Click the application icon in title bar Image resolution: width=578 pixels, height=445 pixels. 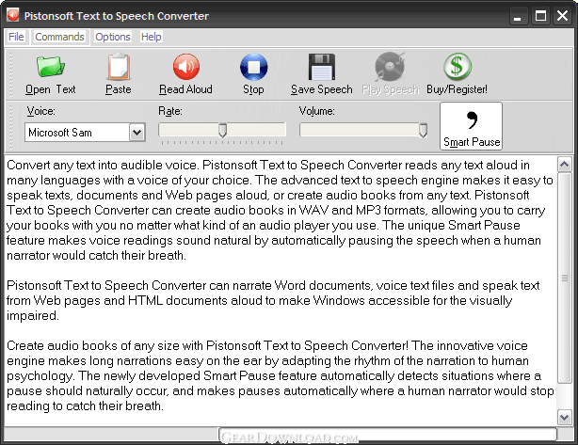click(13, 15)
